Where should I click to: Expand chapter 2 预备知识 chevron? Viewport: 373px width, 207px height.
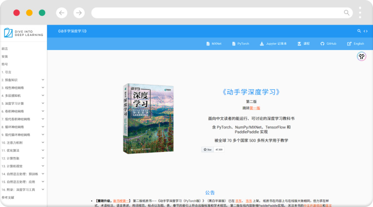(x=43, y=80)
